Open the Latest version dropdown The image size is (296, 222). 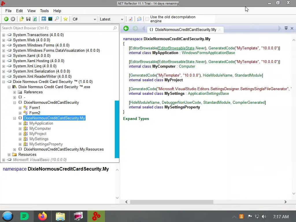pos(112,19)
